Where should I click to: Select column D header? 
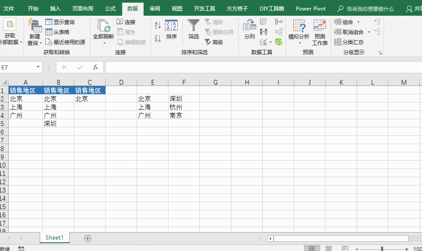tap(121, 82)
